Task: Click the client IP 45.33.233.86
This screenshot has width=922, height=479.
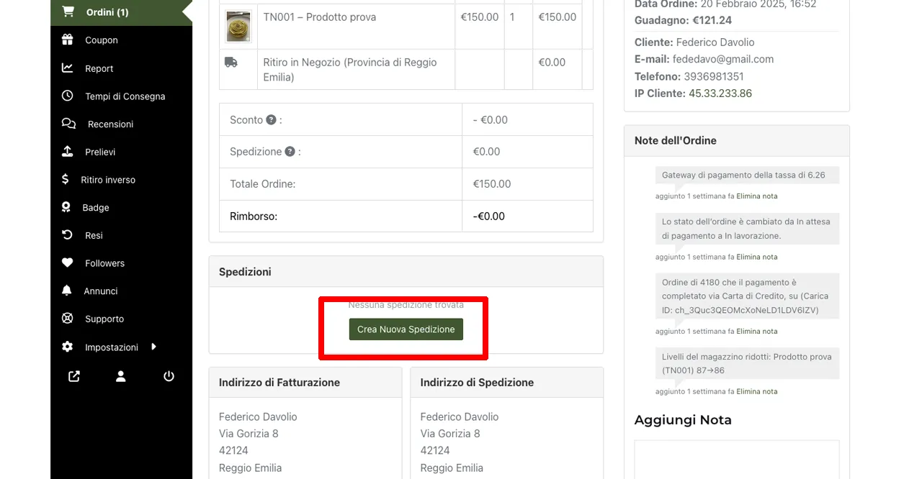Action: pyautogui.click(x=720, y=93)
